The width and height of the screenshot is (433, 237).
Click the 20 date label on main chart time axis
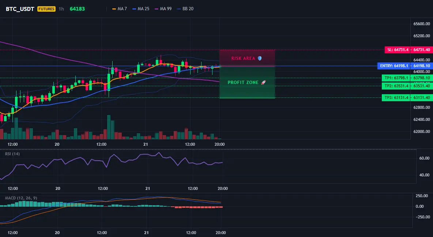pos(57,144)
